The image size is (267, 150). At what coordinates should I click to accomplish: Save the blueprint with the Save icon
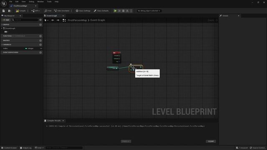click(4, 11)
